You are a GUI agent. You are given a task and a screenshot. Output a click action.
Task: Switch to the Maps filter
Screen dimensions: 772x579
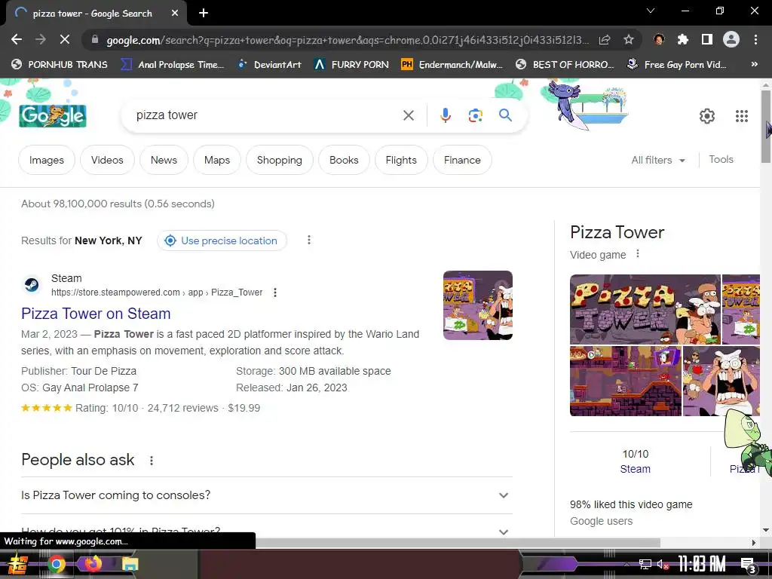coord(216,160)
